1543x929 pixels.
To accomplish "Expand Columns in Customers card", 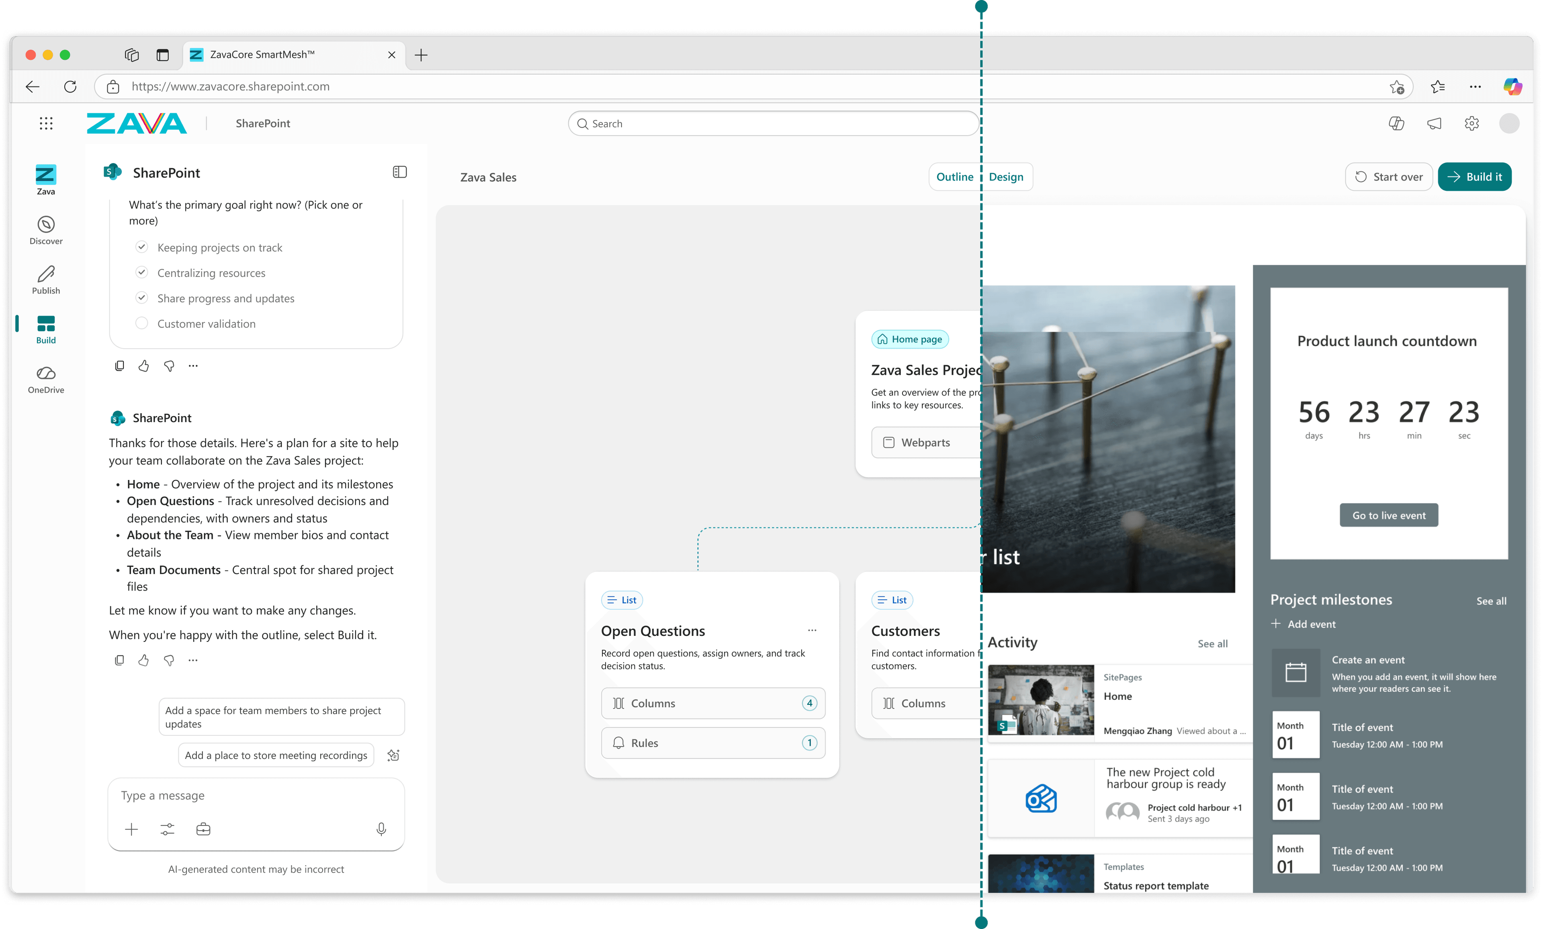I will click(925, 703).
